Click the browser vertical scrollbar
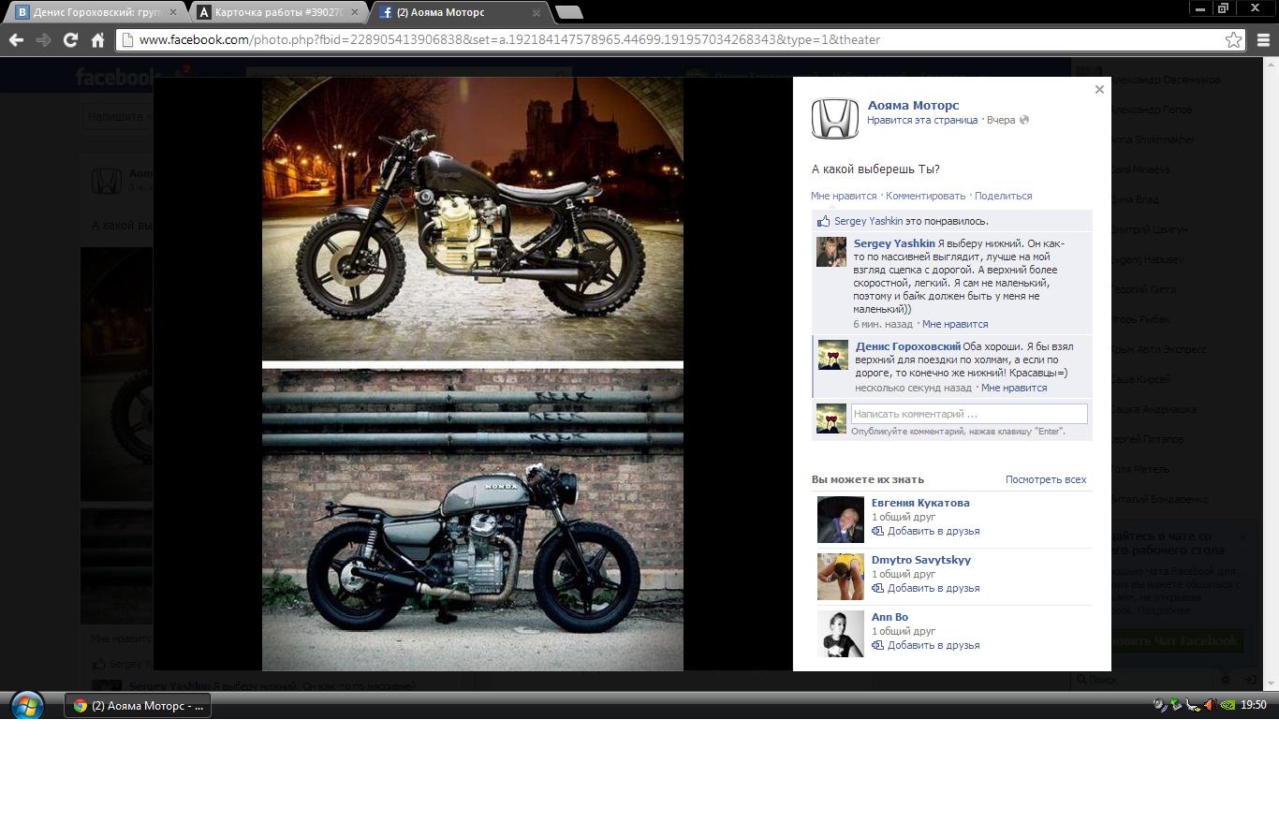The height and width of the screenshot is (822, 1279). [x=1272, y=373]
